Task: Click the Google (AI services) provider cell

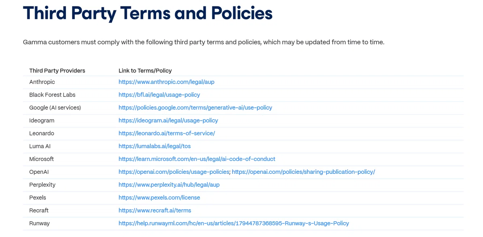Action: coord(55,107)
